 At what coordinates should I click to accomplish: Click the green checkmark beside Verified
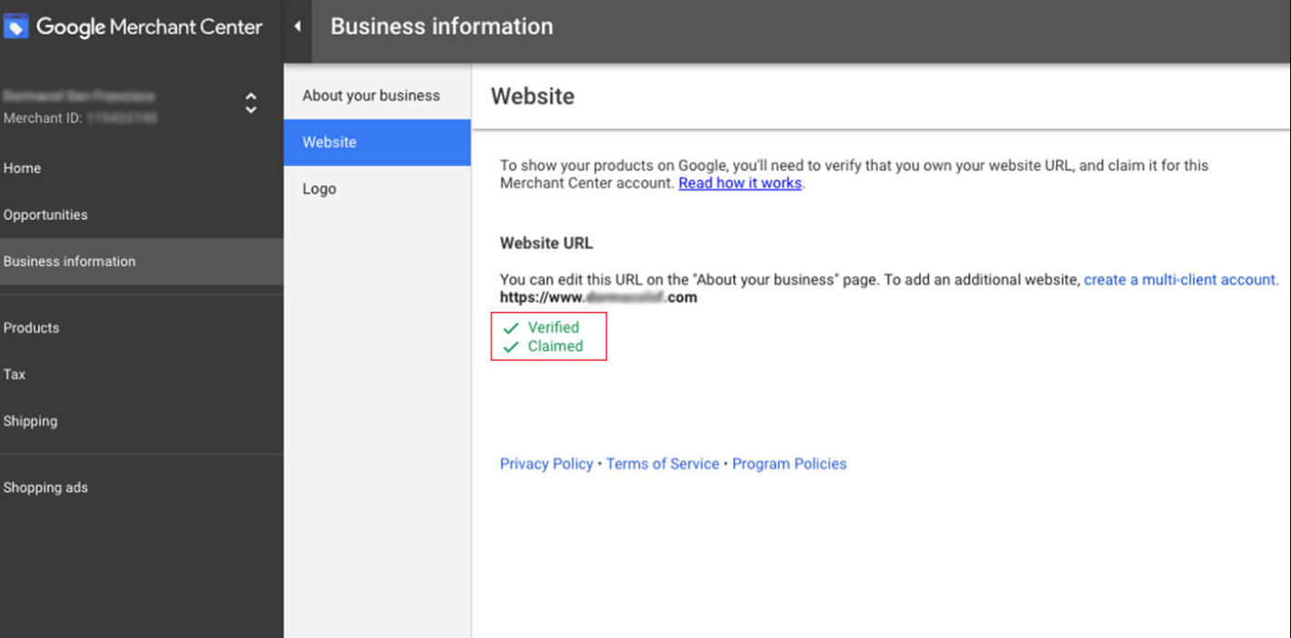[511, 328]
